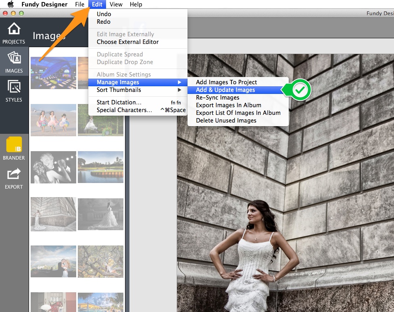
Task: Select the lake and golf course thumbnail
Action: (100, 167)
